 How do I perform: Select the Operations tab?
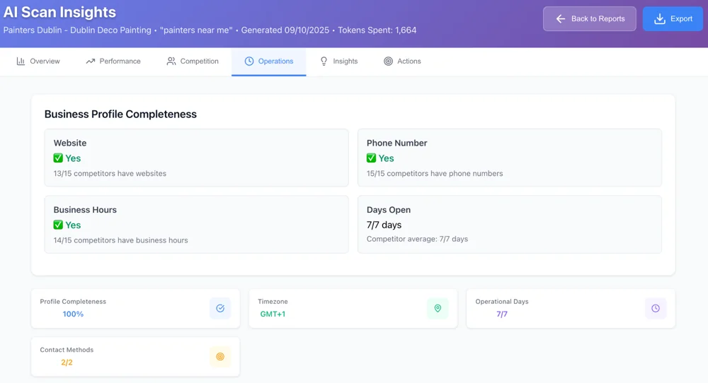(269, 61)
